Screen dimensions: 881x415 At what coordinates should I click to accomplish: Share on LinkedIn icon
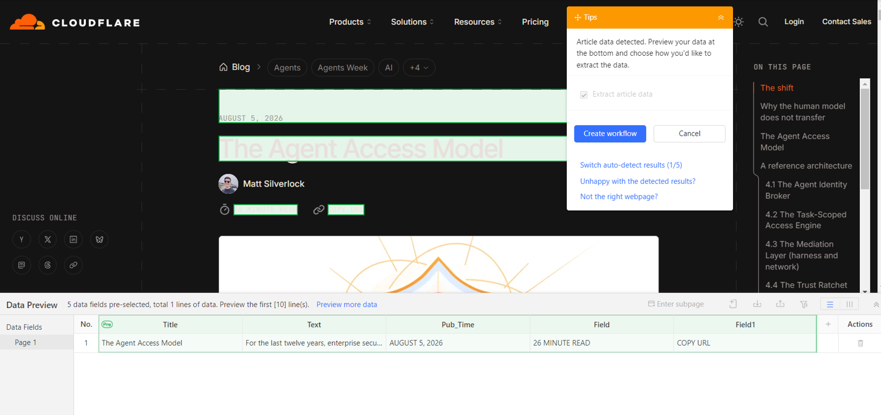pyautogui.click(x=73, y=239)
